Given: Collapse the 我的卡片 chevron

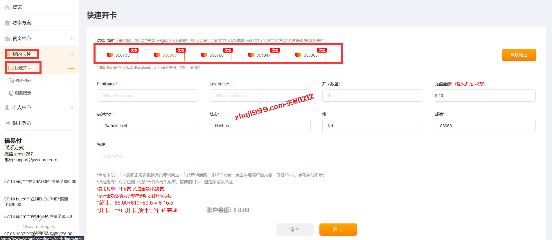Looking at the screenshot, I should tap(72, 54).
